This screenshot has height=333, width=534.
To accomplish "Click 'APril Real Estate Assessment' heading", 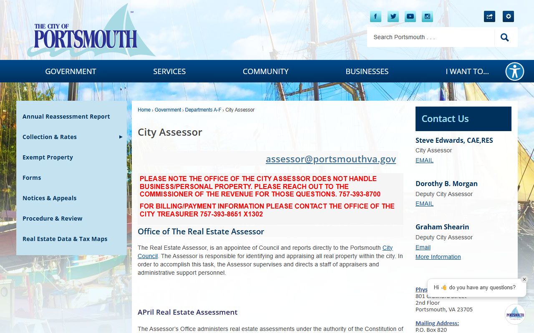I will point(187,312).
